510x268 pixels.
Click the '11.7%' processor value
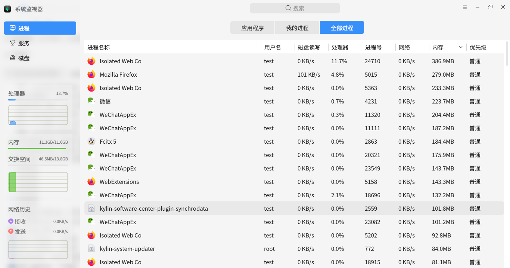pos(339,61)
